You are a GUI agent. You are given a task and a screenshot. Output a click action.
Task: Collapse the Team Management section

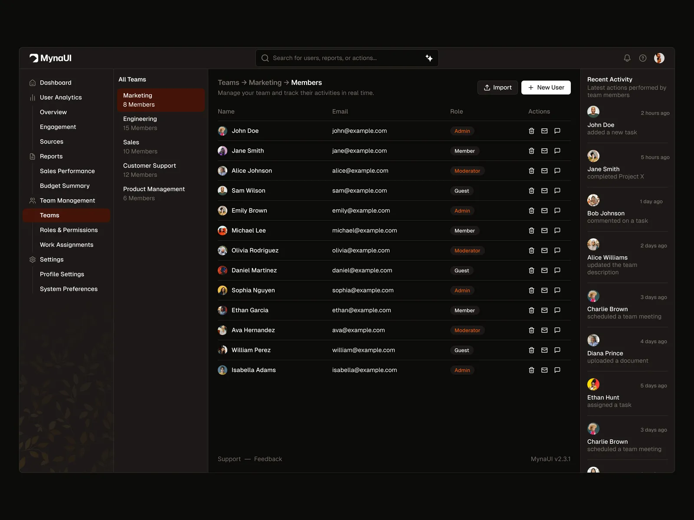(x=67, y=201)
